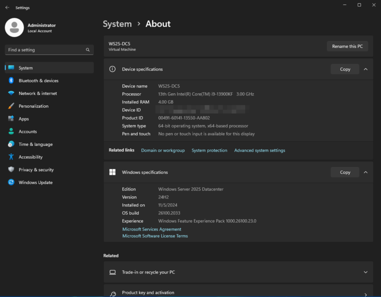Click the Installed RAM value 4.00 GB
The height and width of the screenshot is (297, 381).
[x=166, y=102]
